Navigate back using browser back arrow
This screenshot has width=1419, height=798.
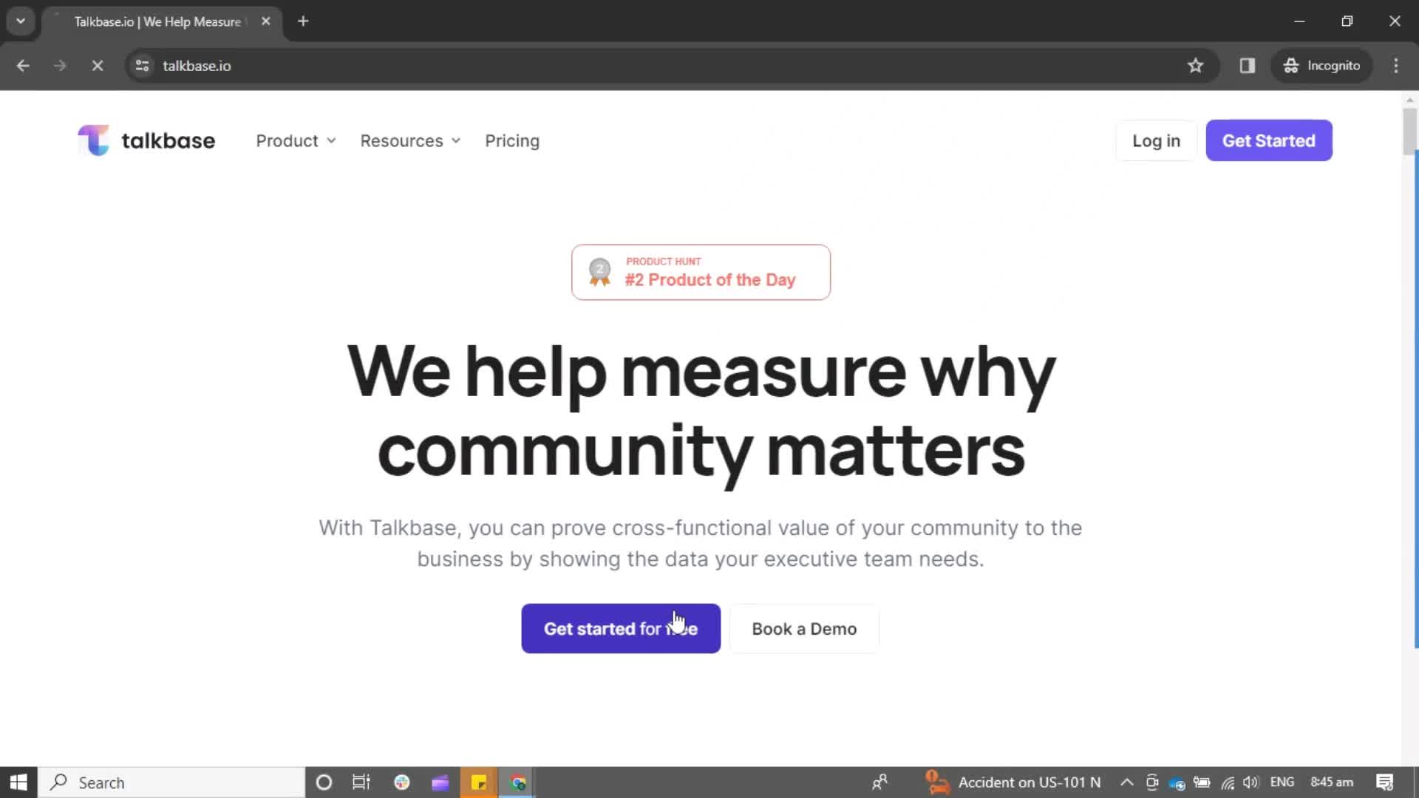coord(22,65)
